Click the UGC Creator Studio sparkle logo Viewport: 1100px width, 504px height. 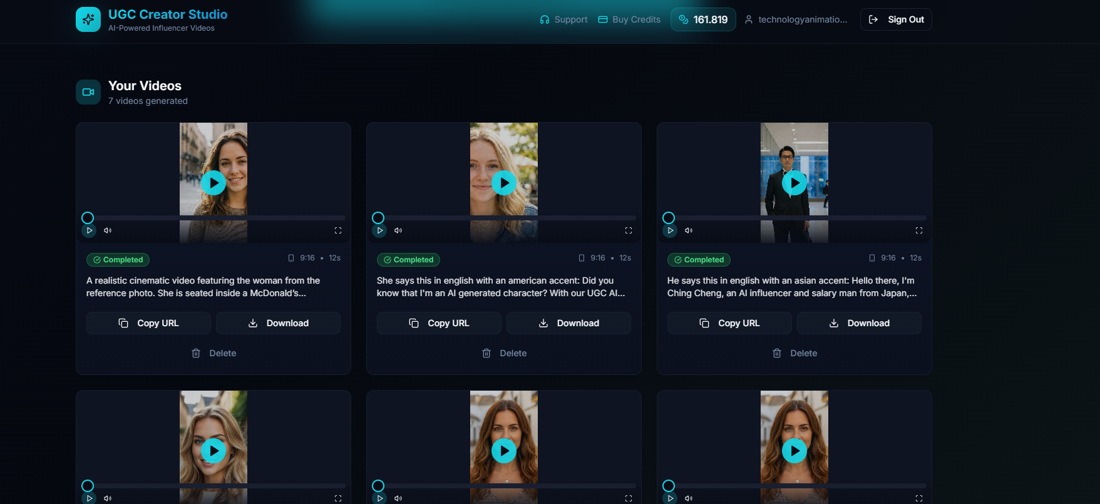[x=88, y=19]
